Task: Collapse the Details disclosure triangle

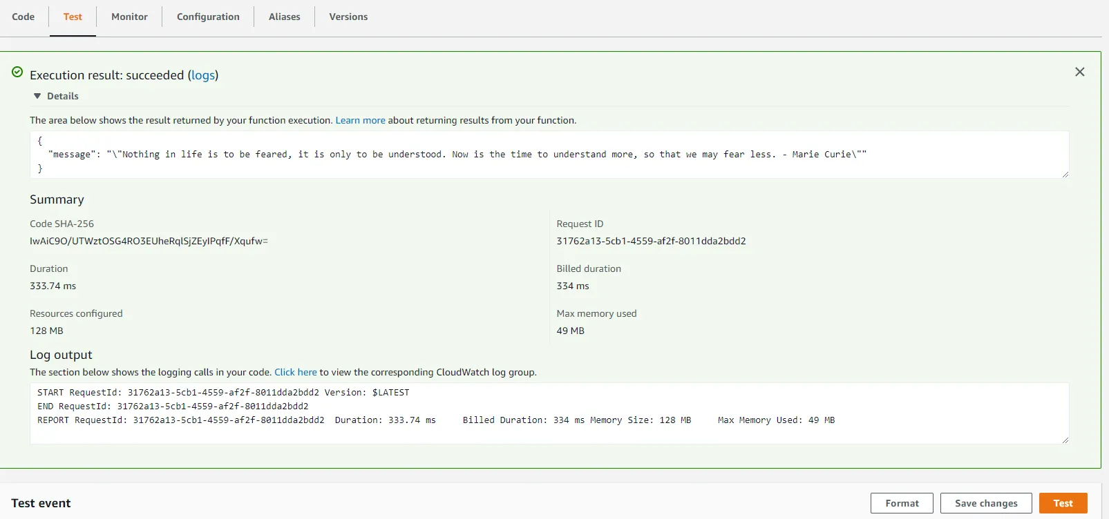Action: tap(37, 97)
